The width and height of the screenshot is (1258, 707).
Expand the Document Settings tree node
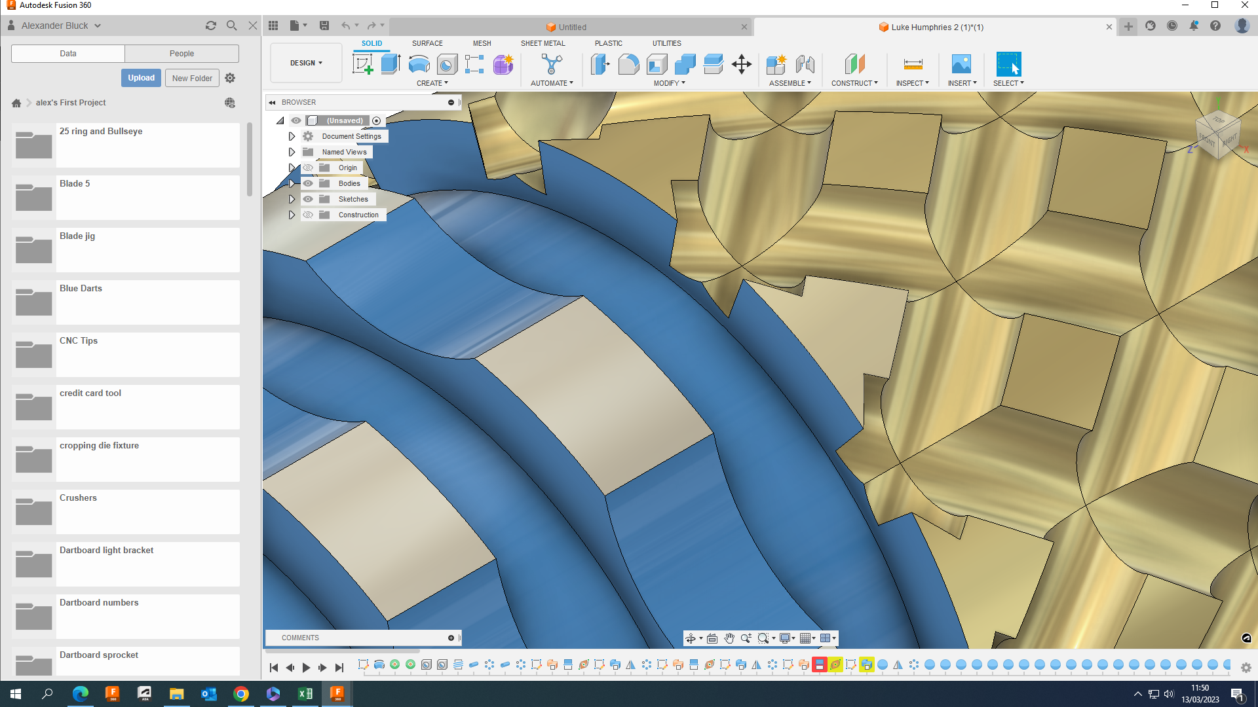(x=292, y=136)
